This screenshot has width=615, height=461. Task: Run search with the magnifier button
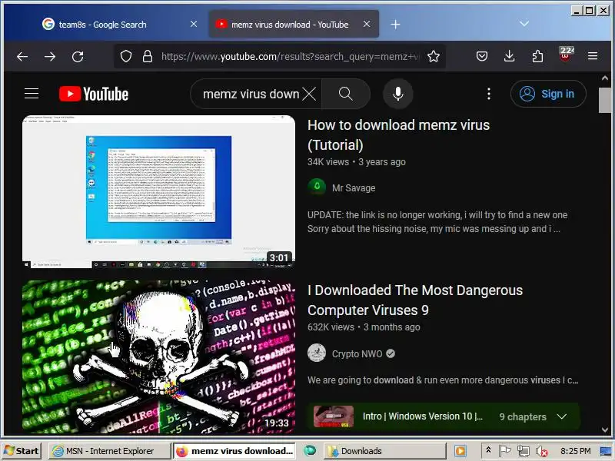[345, 94]
